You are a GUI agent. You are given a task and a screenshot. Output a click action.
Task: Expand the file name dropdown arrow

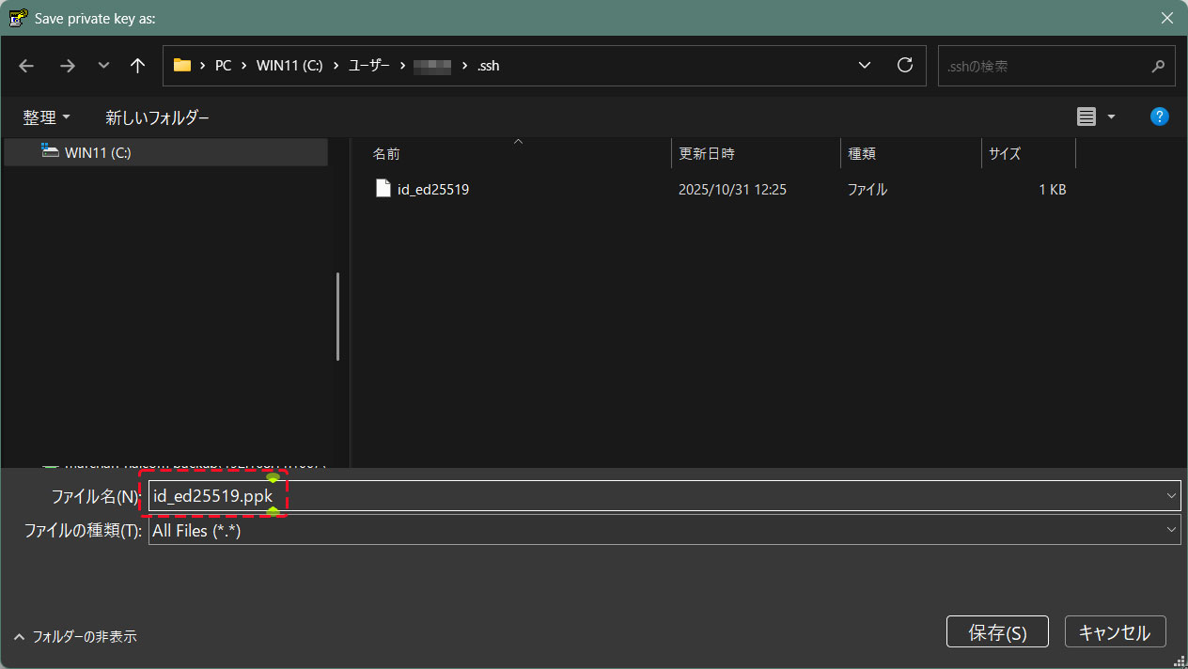click(1171, 496)
